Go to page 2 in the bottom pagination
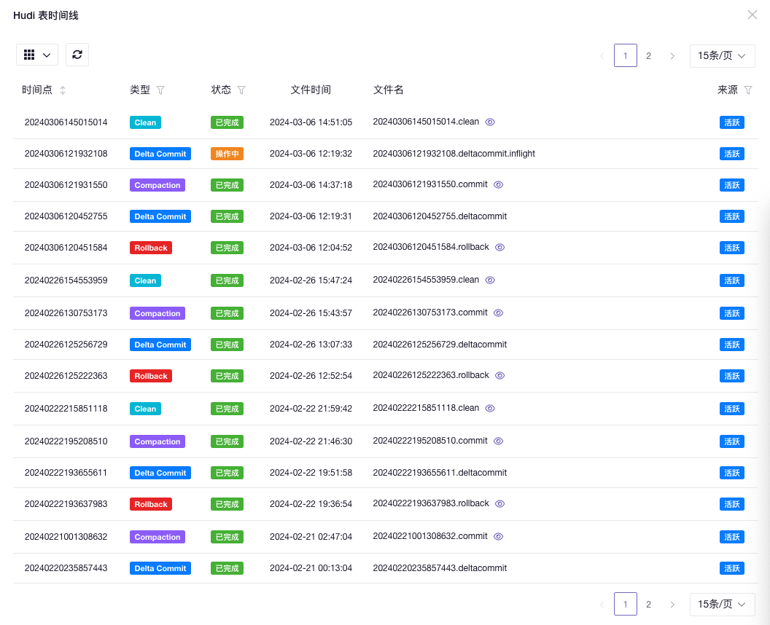The height and width of the screenshot is (625, 770). tap(648, 604)
